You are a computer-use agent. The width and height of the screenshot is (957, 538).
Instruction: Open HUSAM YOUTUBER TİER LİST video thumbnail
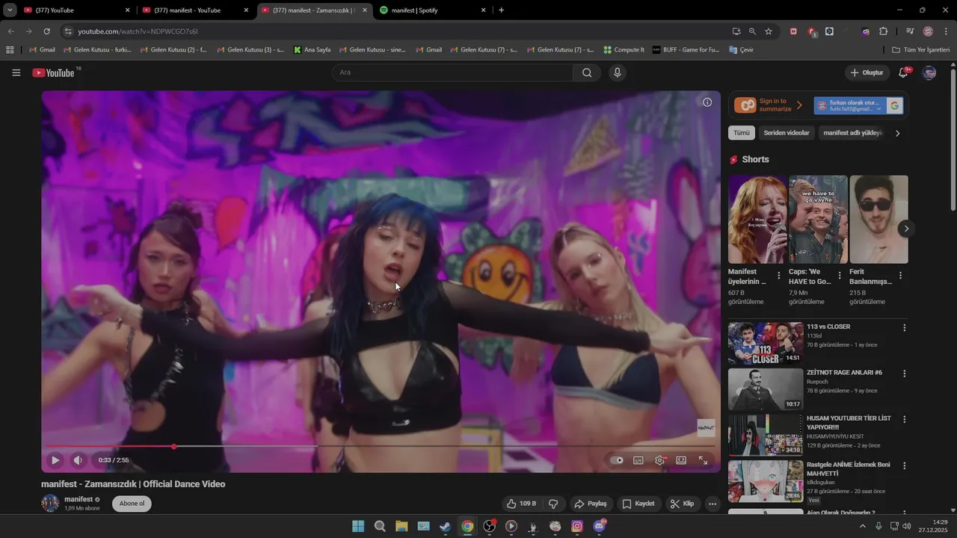click(x=766, y=435)
